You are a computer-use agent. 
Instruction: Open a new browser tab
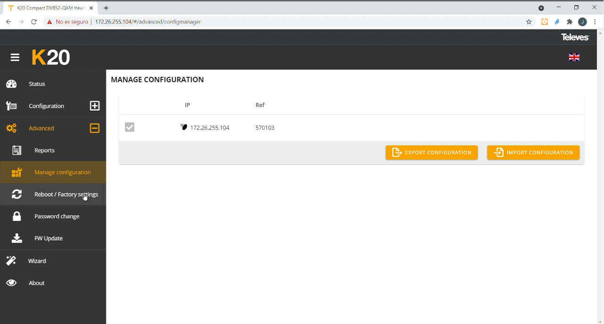(106, 8)
